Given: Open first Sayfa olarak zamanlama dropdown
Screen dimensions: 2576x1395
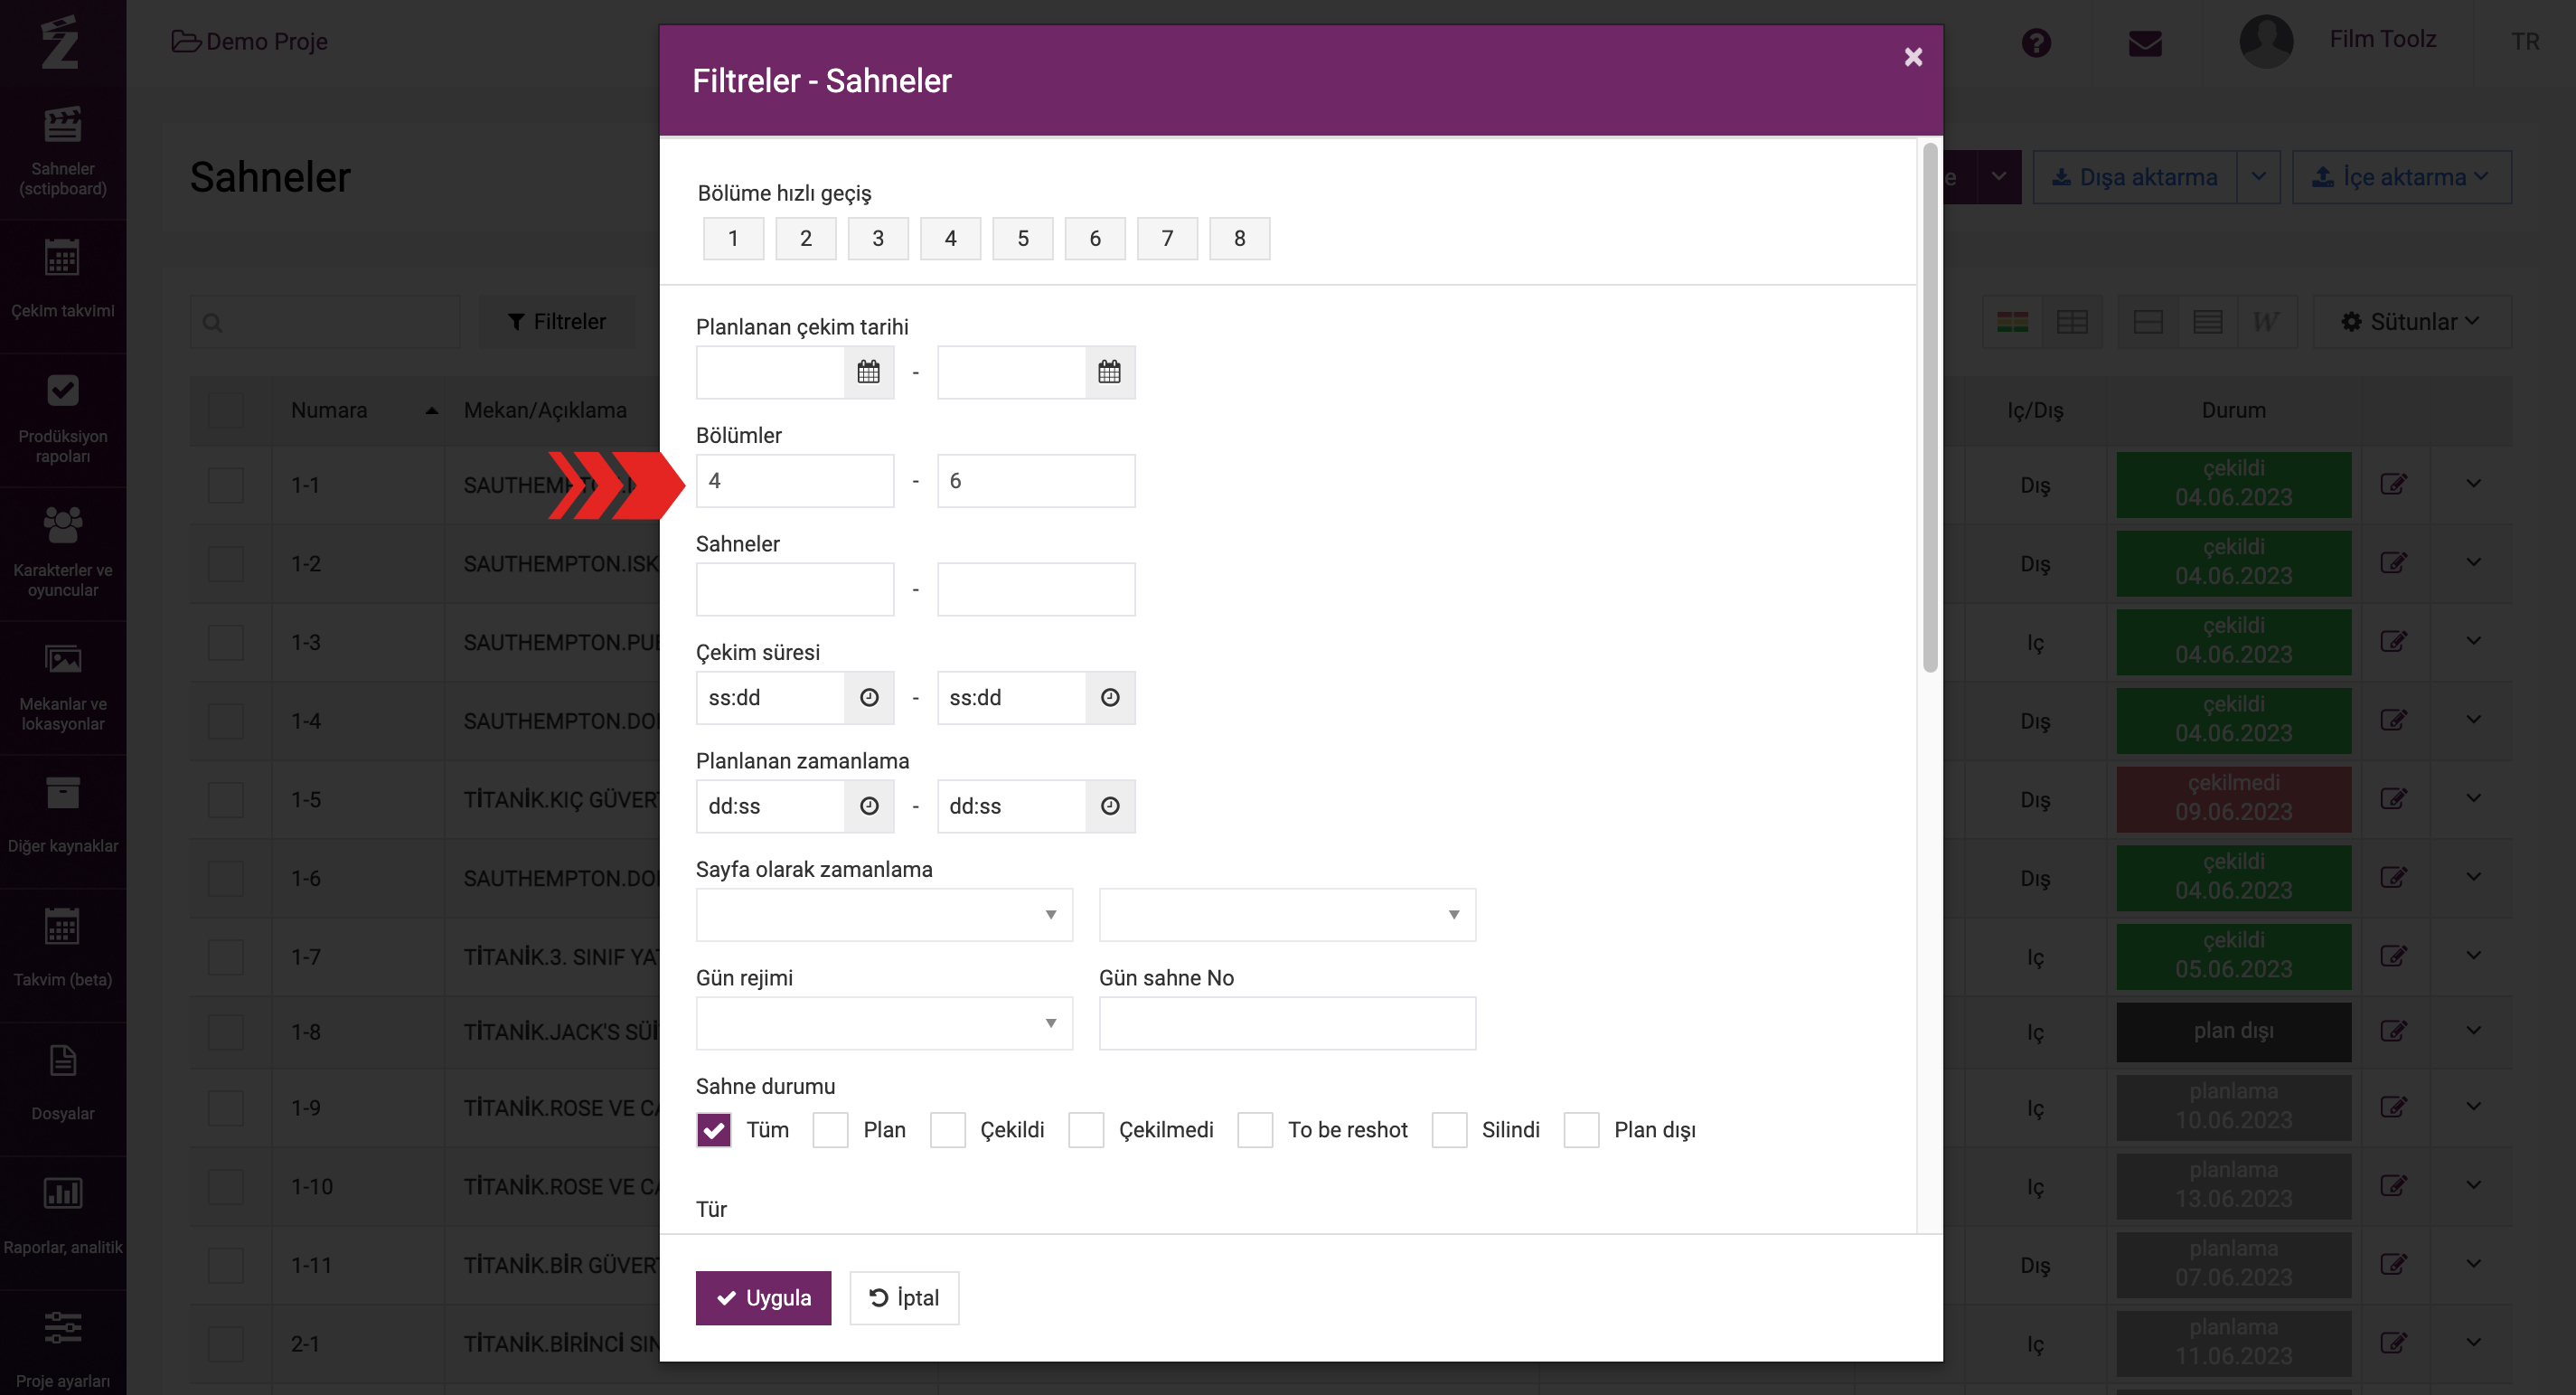Looking at the screenshot, I should [x=884, y=915].
